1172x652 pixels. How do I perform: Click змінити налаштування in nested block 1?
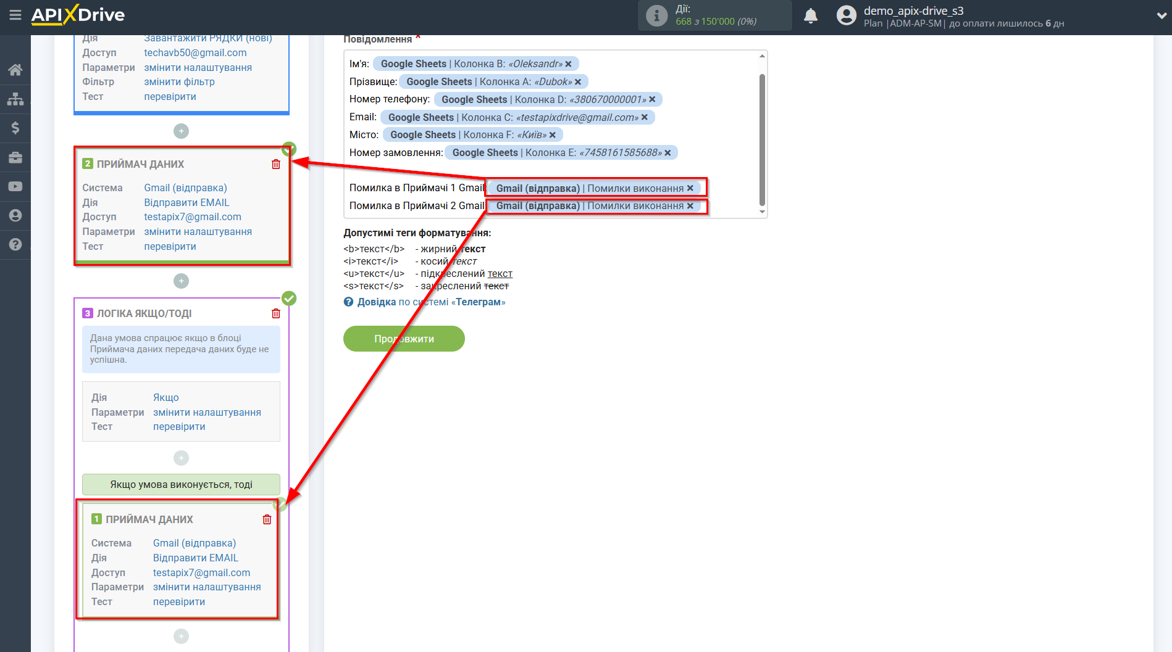point(207,587)
